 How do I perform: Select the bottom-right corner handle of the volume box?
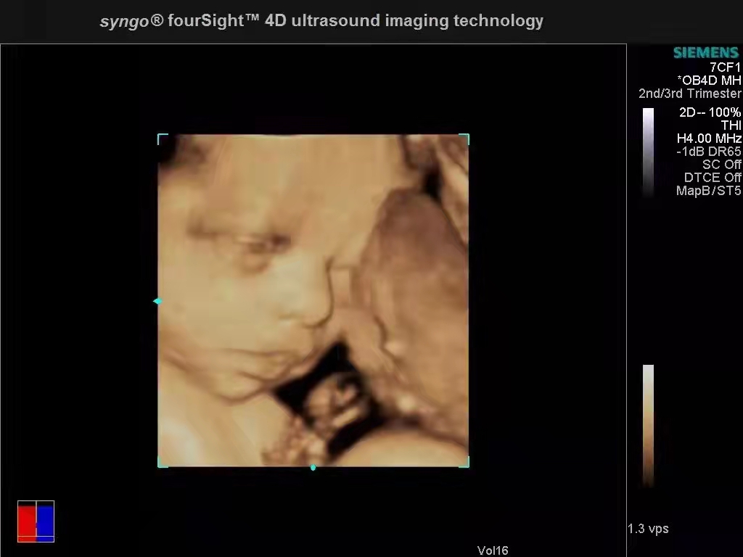point(464,462)
